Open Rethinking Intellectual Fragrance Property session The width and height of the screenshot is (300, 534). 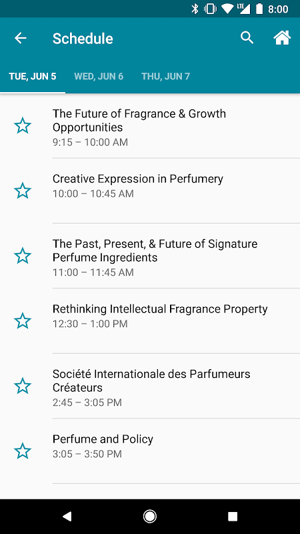pos(150,321)
